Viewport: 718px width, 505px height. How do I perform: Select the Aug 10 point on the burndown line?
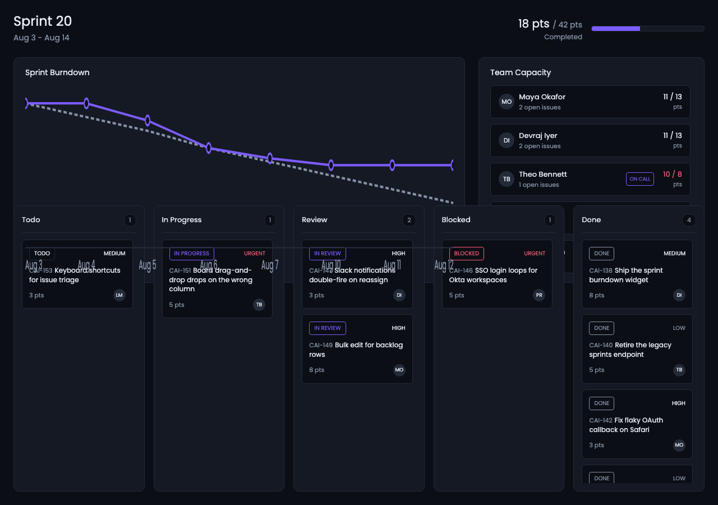(x=331, y=165)
